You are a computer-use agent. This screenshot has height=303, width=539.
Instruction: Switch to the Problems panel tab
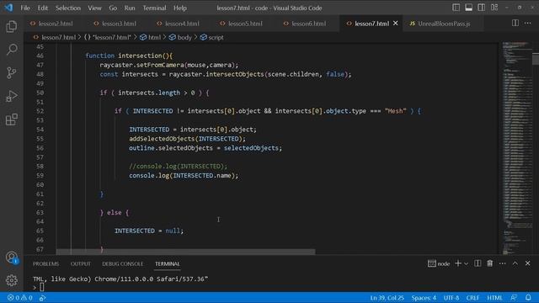pyautogui.click(x=45, y=263)
